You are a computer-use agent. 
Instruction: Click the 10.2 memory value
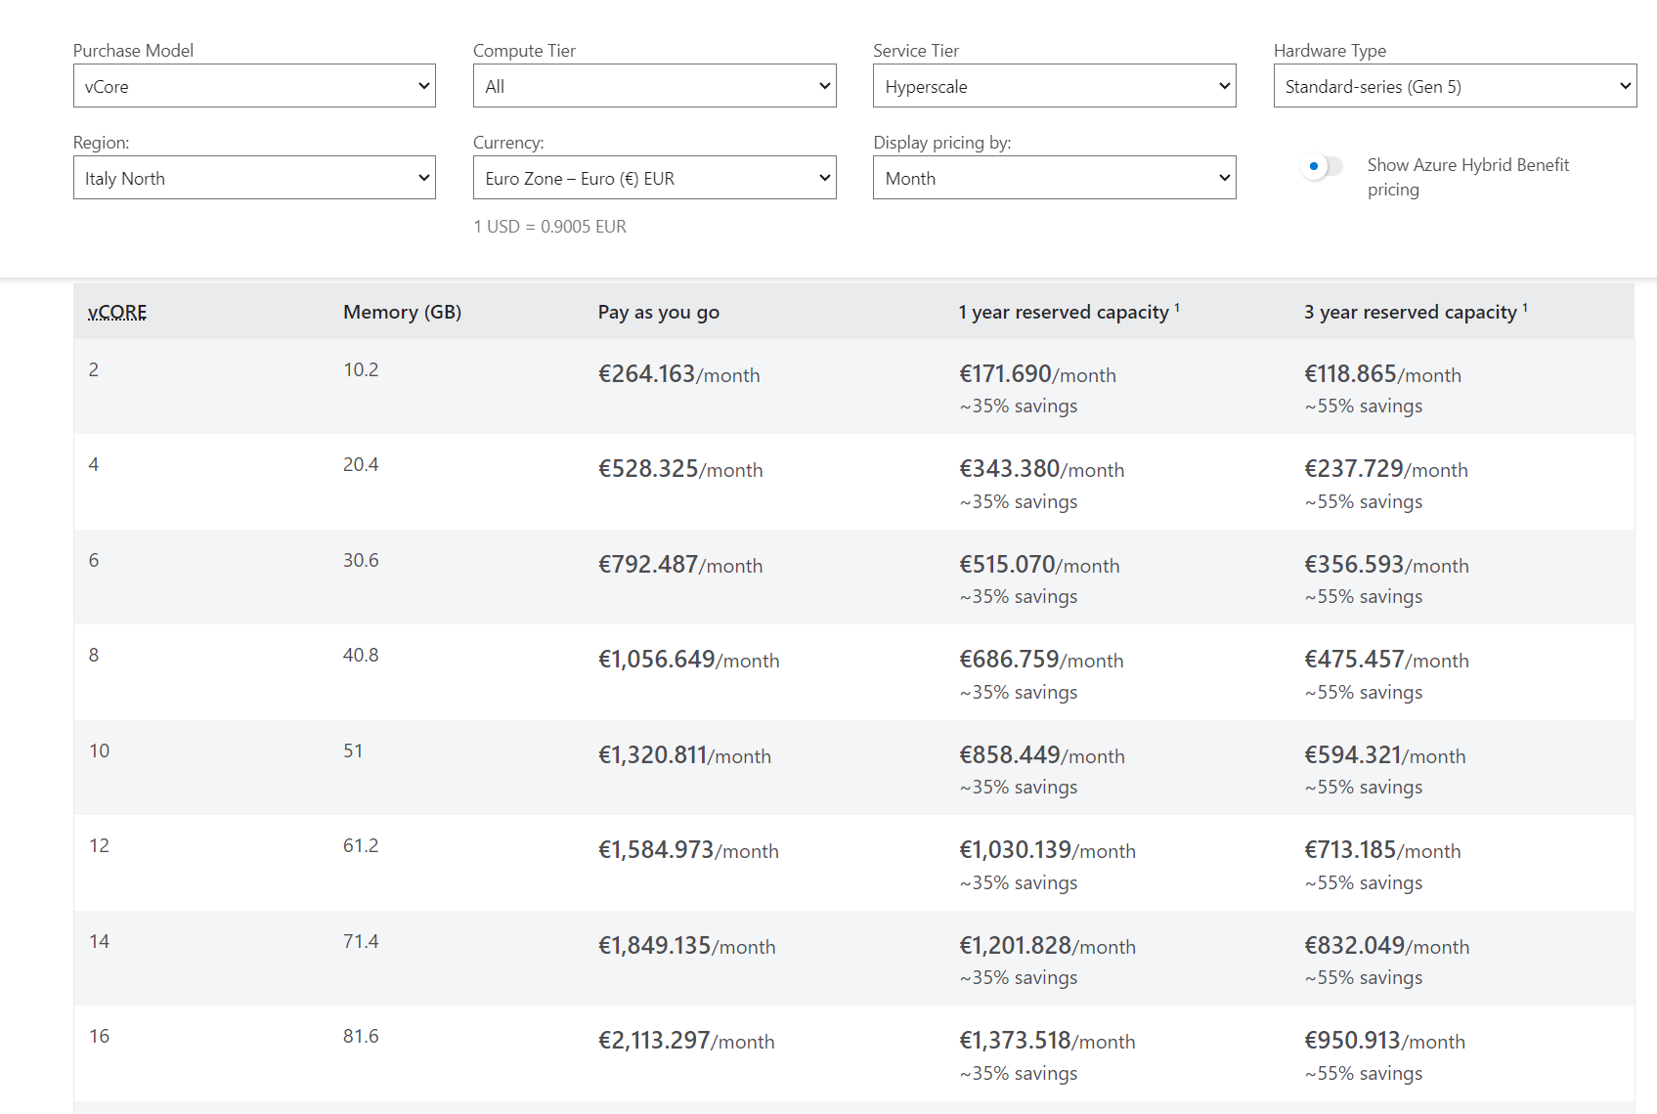pyautogui.click(x=361, y=369)
